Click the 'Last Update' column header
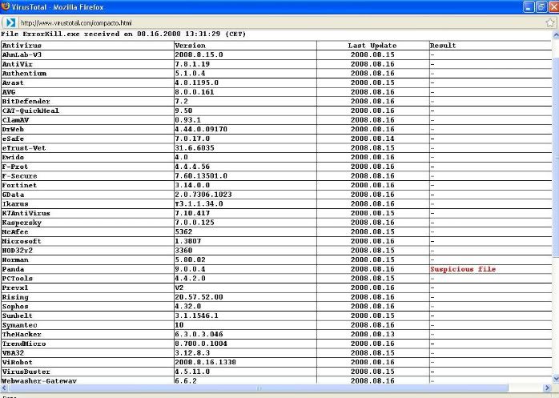Screen dimensions: 559x398 [x=372, y=46]
